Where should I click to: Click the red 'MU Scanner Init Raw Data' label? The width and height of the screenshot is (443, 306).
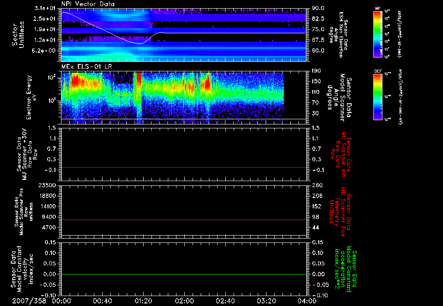(341, 154)
